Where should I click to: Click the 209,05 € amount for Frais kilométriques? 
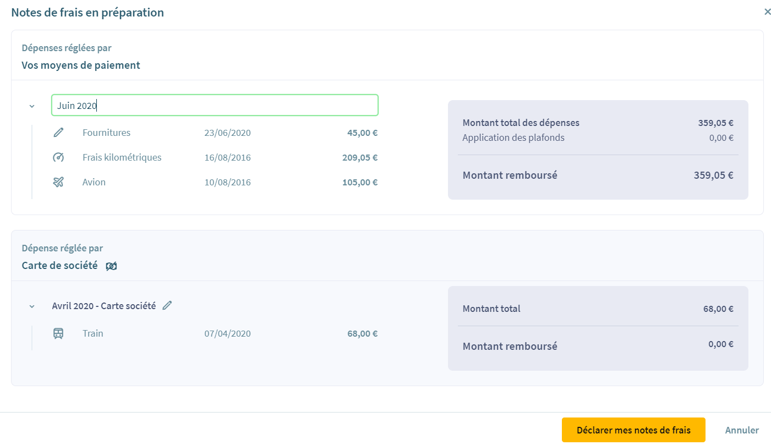(359, 157)
